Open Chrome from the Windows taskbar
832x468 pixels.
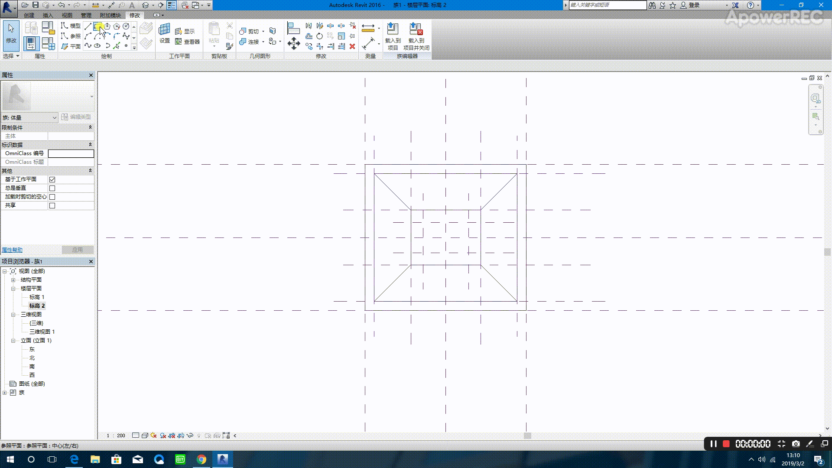pyautogui.click(x=201, y=459)
